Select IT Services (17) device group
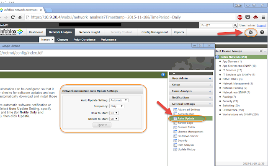Screen dimensions: 268x166 [232, 70]
